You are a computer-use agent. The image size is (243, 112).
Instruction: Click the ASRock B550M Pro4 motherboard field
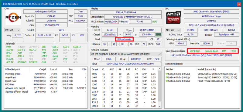(126, 12)
